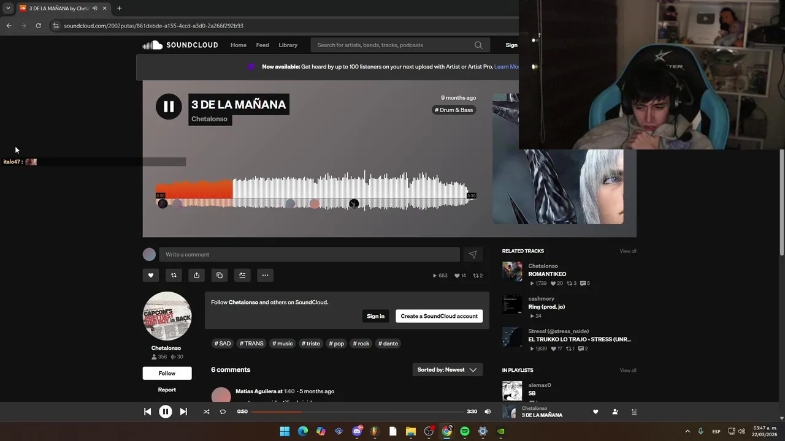785x441 pixels.
Task: Pause playback in the bottom player bar
Action: pyautogui.click(x=166, y=412)
